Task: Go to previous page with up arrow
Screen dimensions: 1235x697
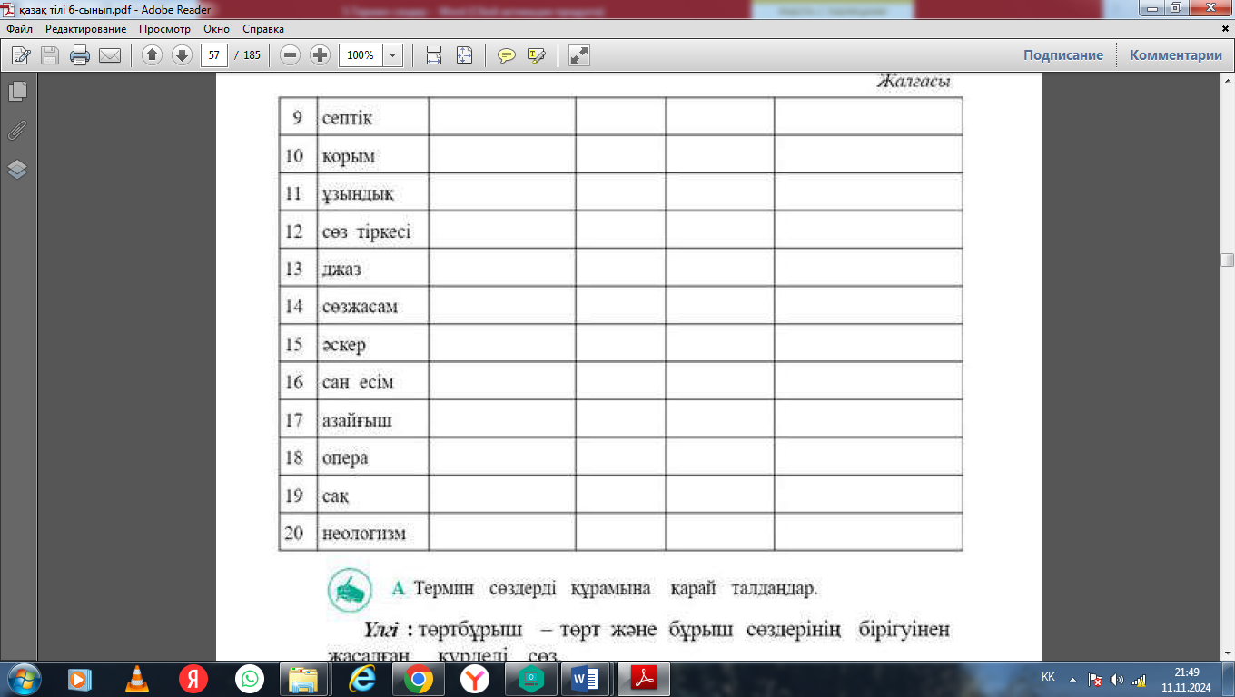Action: point(152,55)
